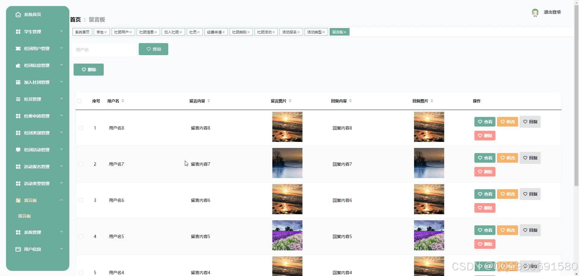
Task: Click the monitor icon beside 社团活动管理
Action: [x=18, y=150]
